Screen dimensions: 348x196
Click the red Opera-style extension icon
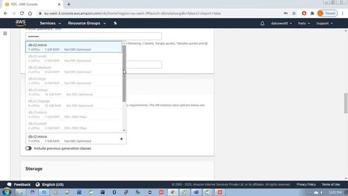coord(304,13)
